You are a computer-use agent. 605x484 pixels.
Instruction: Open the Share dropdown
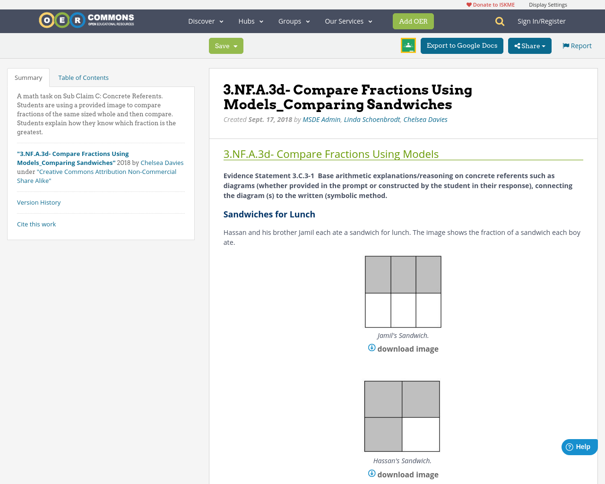[529, 45]
